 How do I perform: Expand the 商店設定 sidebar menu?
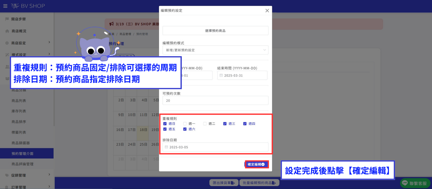pos(27,43)
